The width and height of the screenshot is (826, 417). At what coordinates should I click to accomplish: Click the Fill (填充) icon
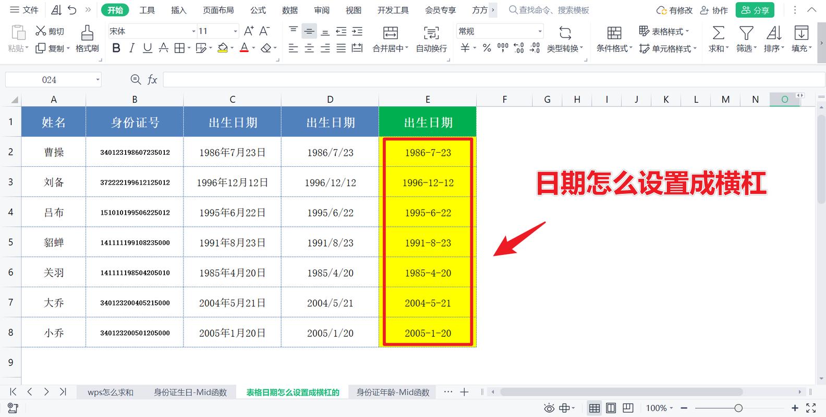pos(801,33)
